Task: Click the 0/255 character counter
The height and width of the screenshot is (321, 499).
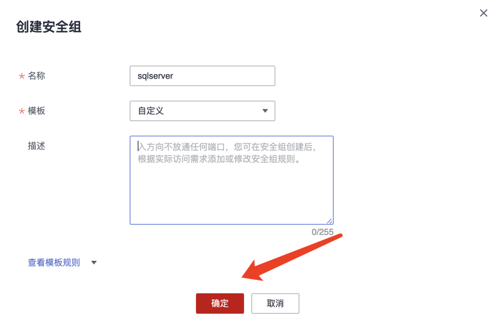Action: click(323, 232)
